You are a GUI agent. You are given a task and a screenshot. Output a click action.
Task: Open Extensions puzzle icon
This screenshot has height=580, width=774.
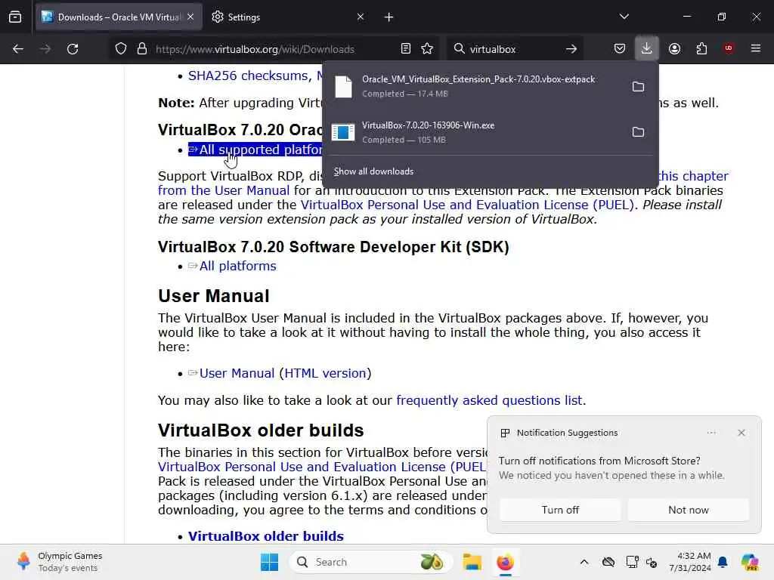[701, 48]
